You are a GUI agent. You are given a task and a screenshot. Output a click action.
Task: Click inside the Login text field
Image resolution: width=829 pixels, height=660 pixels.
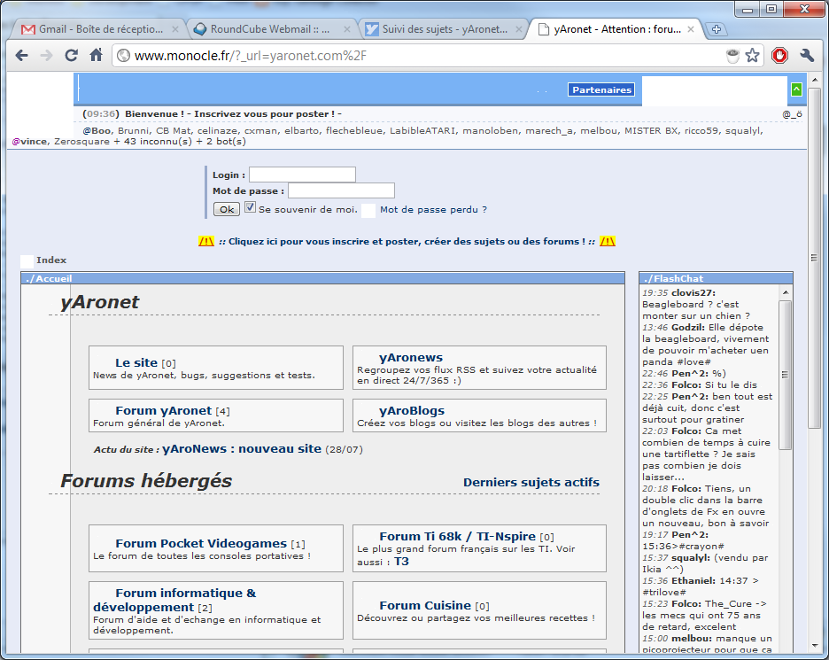[302, 175]
